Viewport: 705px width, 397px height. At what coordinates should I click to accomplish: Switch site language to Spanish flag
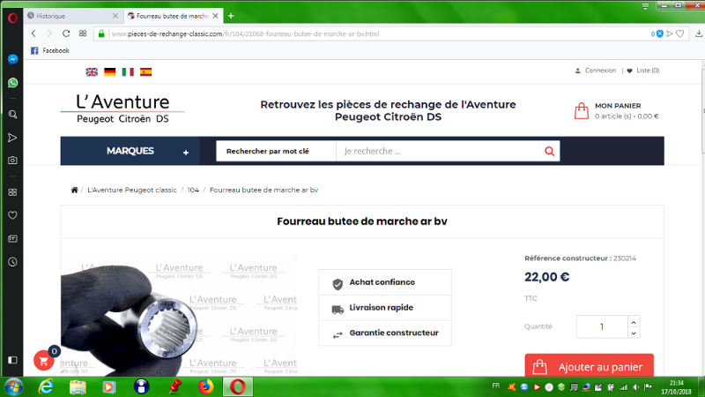click(x=145, y=72)
